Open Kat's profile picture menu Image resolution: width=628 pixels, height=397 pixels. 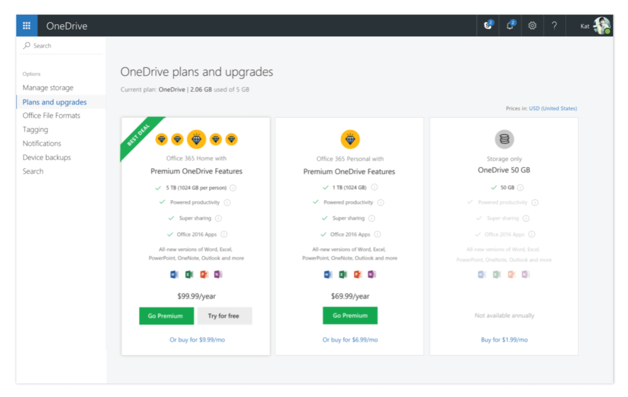point(602,26)
